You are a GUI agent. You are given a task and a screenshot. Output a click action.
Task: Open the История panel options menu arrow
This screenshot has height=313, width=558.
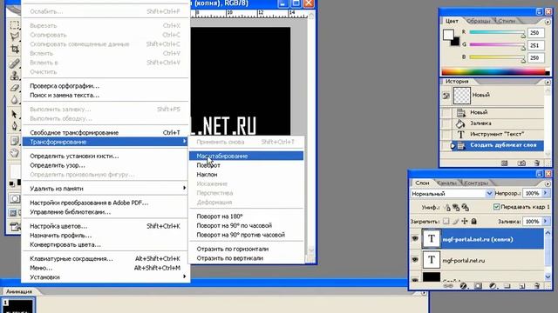(548, 82)
